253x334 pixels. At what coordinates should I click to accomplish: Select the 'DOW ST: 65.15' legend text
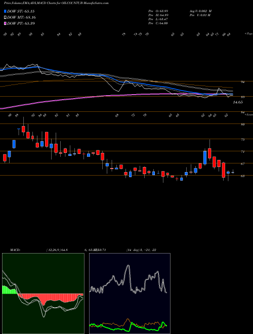pos(21,11)
